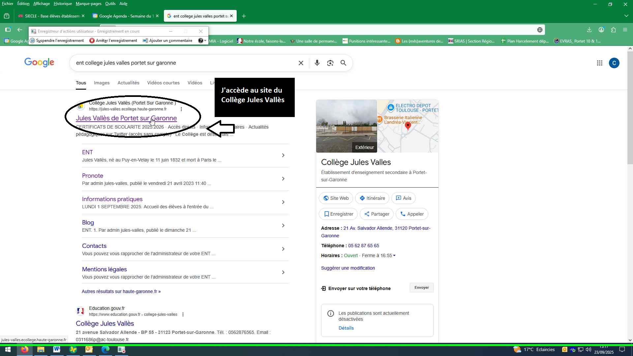
Task: Click the Extérieur photo thumbnail
Action: [x=346, y=126]
